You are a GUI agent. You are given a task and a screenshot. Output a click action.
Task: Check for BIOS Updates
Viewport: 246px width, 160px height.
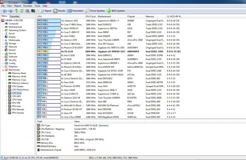116,11
